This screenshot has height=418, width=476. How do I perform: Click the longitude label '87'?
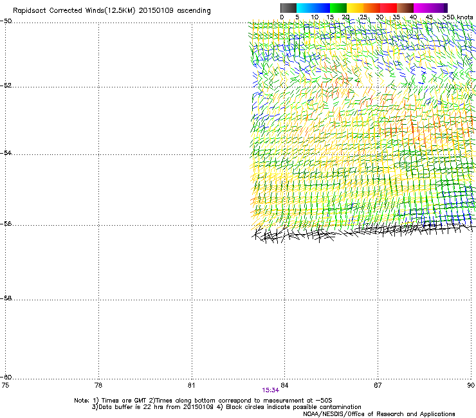[378, 385]
